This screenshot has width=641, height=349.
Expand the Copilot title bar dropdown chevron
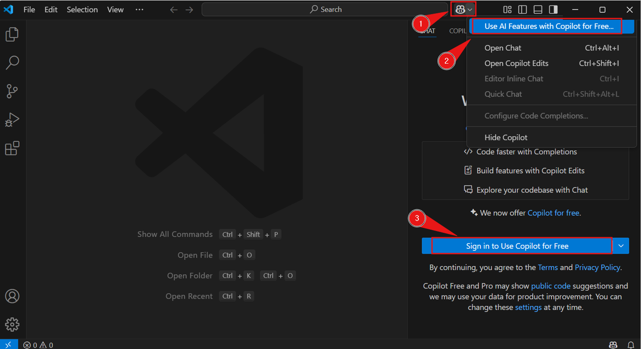(x=470, y=10)
